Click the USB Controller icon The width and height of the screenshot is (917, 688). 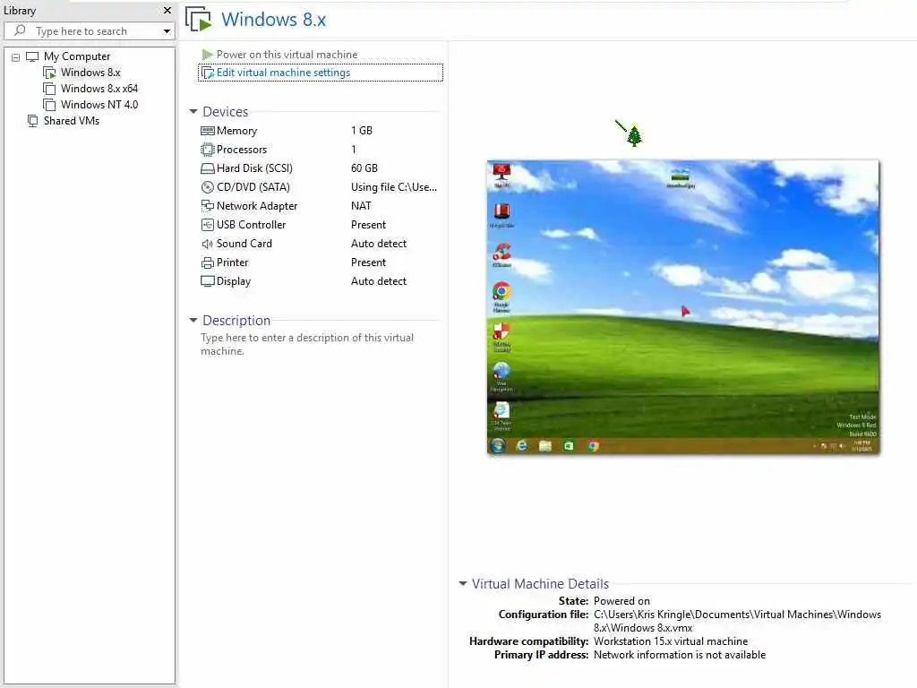(x=207, y=225)
